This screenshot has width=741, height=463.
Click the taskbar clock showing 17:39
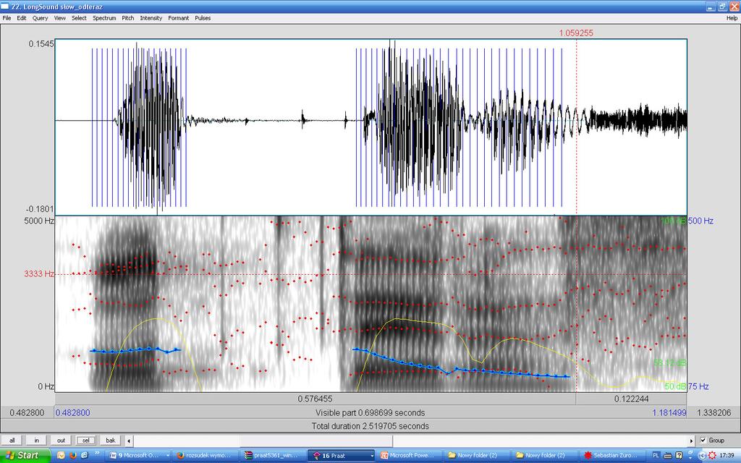tap(727, 456)
